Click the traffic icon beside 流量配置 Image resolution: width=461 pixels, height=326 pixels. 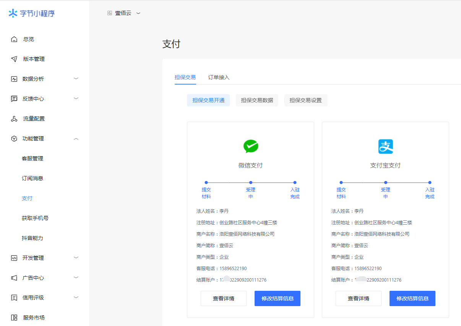pos(14,119)
